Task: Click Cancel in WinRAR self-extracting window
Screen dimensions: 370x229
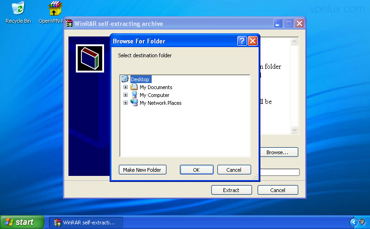Action: [278, 190]
